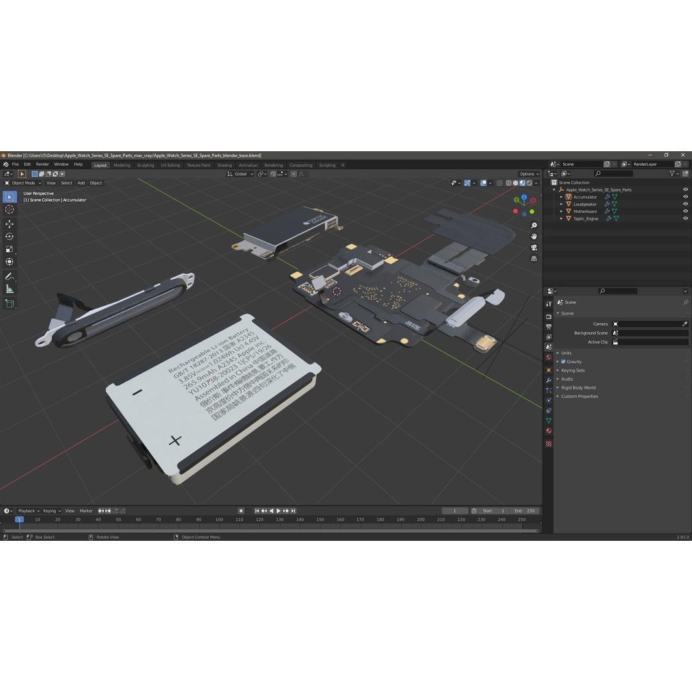Toggle the Gravity checkbox
The image size is (692, 692).
563,361
